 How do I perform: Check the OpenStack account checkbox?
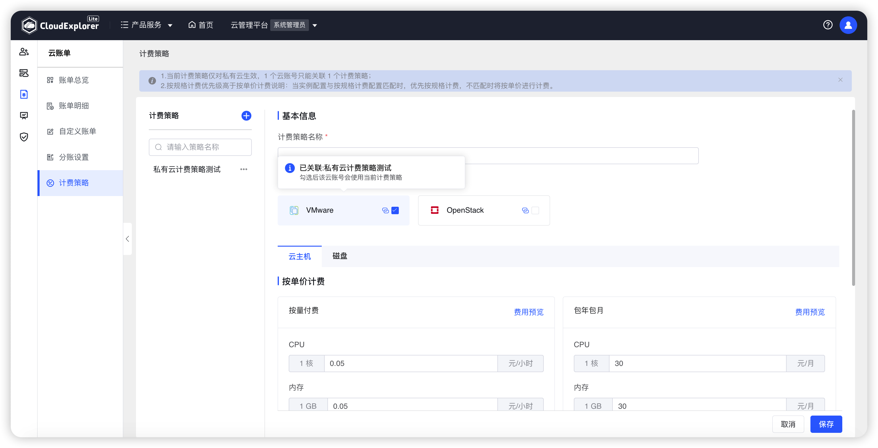[535, 211]
